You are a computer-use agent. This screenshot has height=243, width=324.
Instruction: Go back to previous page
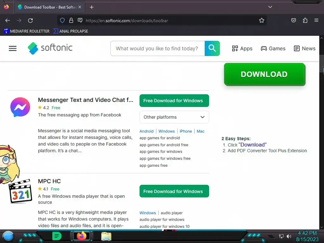[8, 21]
